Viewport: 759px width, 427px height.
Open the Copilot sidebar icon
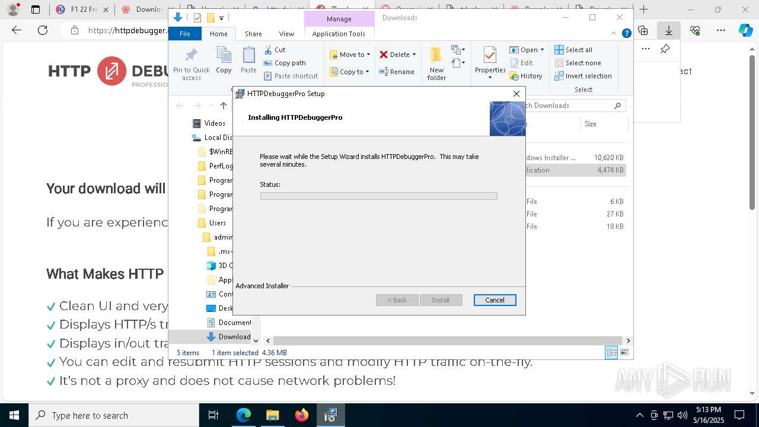coord(746,30)
